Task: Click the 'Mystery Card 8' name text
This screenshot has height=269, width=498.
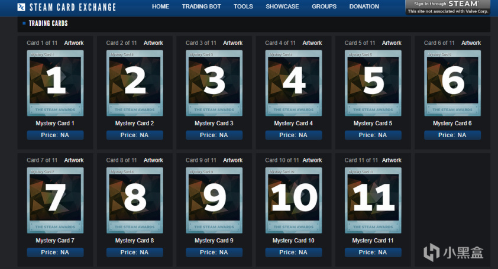Action: coord(134,241)
